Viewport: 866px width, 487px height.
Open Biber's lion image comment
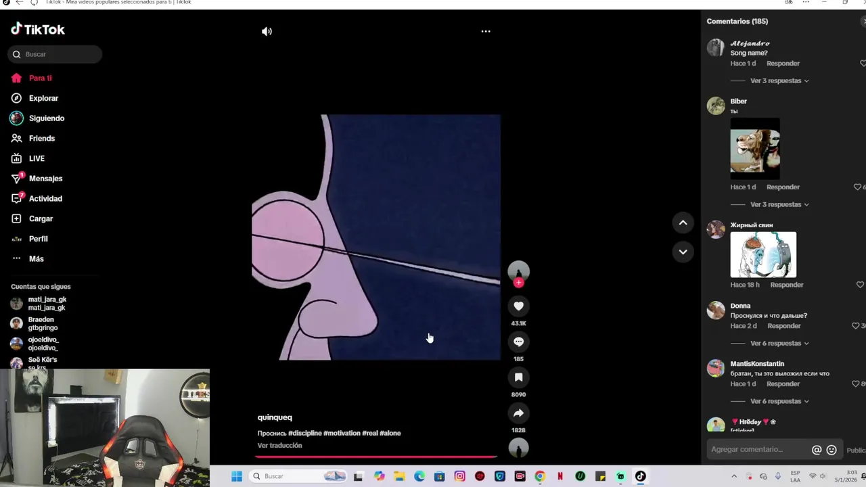coord(755,148)
